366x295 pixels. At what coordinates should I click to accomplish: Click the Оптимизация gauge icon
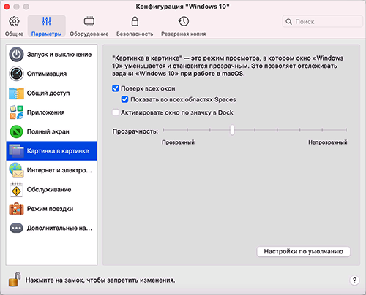[16, 74]
